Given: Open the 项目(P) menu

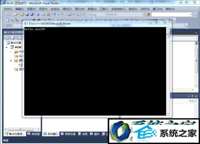Looking at the screenshot, I should tap(43, 9).
